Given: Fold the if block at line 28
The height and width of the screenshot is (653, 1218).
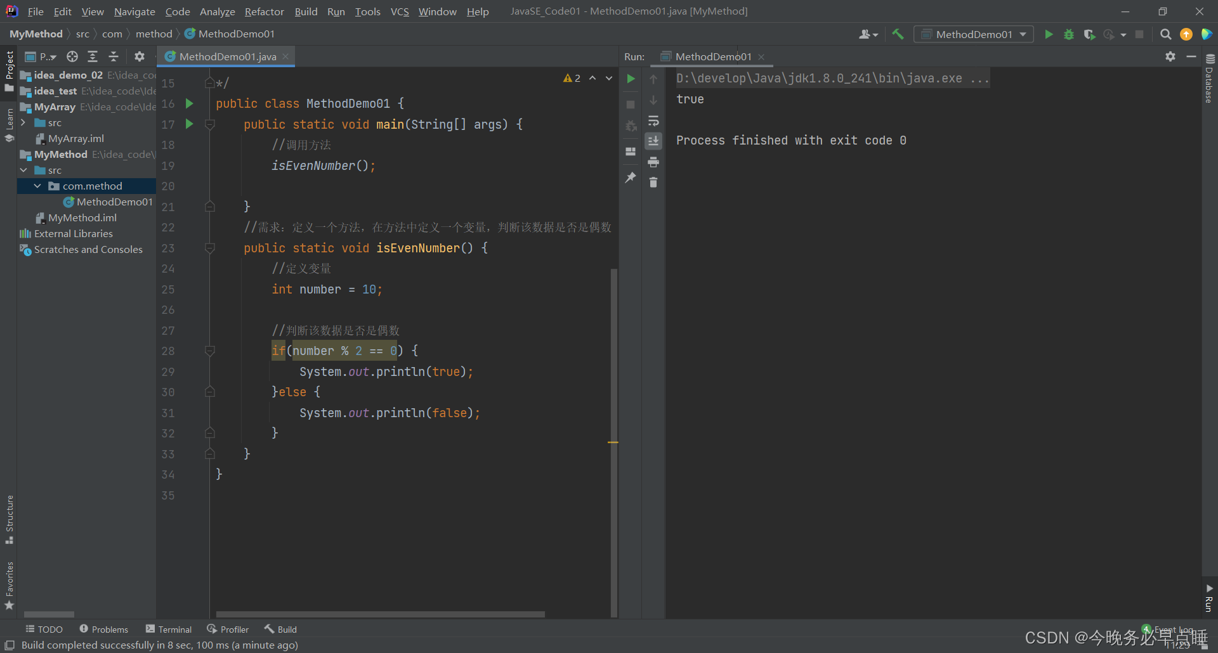Looking at the screenshot, I should pos(209,351).
